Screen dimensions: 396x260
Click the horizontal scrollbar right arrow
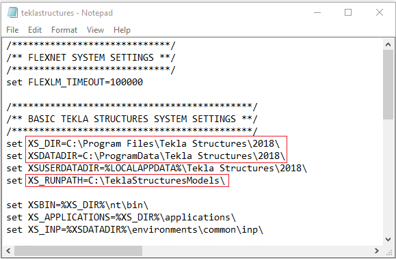pos(377,250)
